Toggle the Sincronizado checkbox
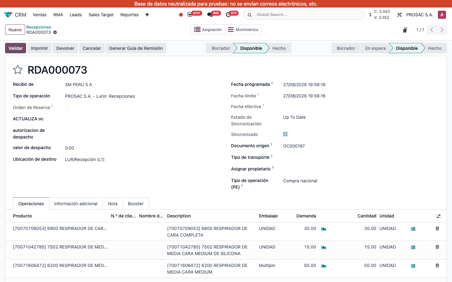This screenshot has height=282, width=452. pos(285,134)
